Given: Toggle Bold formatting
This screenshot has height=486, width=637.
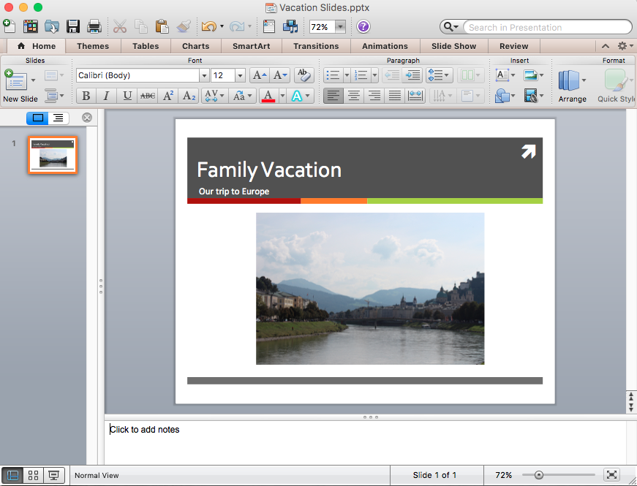Looking at the screenshot, I should click(86, 96).
